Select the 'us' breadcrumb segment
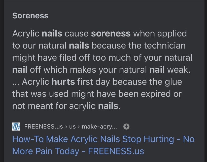The image size is (207, 162). (73, 127)
